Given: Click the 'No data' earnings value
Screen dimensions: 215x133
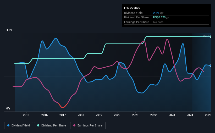Looking at the screenshot, I should 158,22.
